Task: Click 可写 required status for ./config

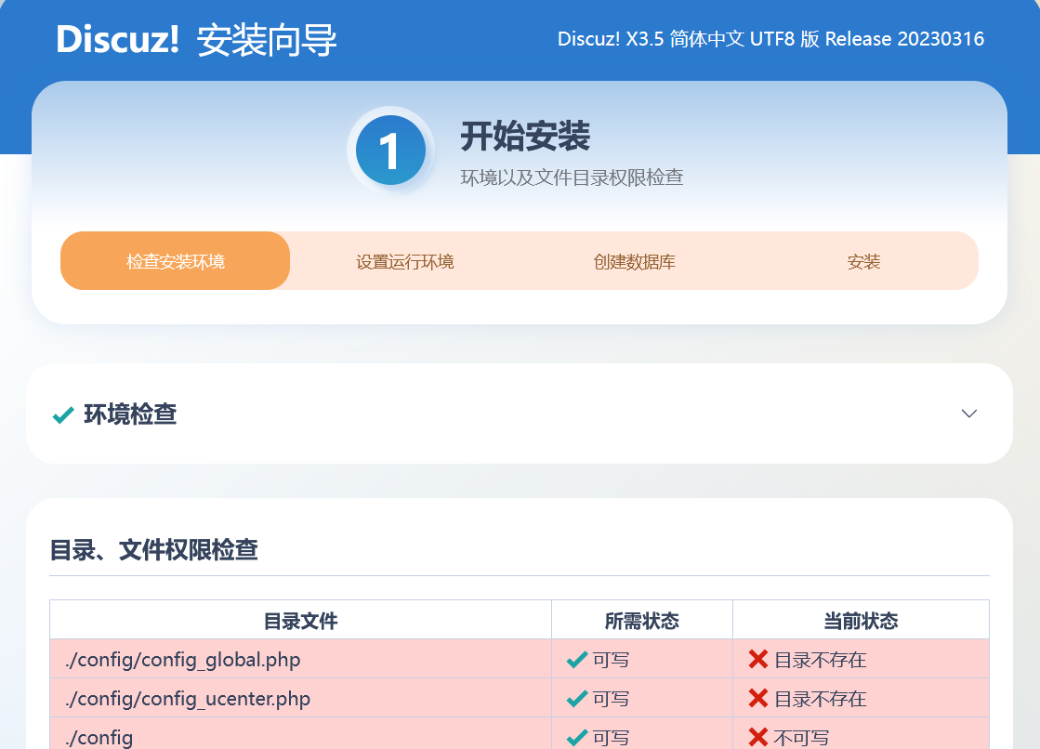Action: [x=611, y=737]
